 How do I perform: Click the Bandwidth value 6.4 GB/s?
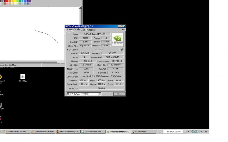[116, 73]
